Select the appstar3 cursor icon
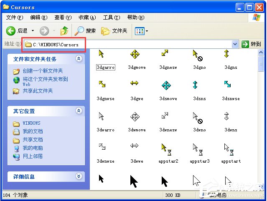267x201 pixels. [x=198, y=149]
